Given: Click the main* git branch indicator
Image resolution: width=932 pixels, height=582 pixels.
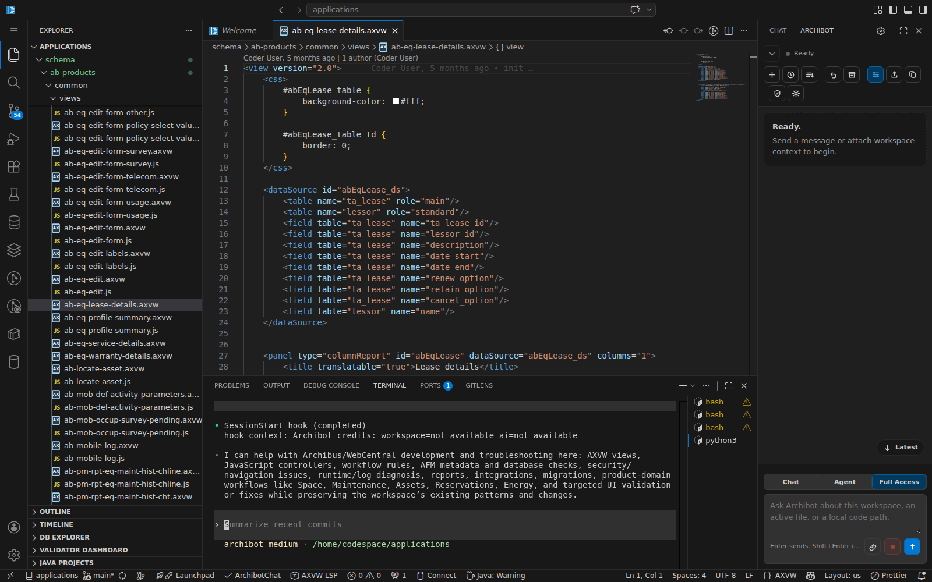Looking at the screenshot, I should click(x=98, y=576).
